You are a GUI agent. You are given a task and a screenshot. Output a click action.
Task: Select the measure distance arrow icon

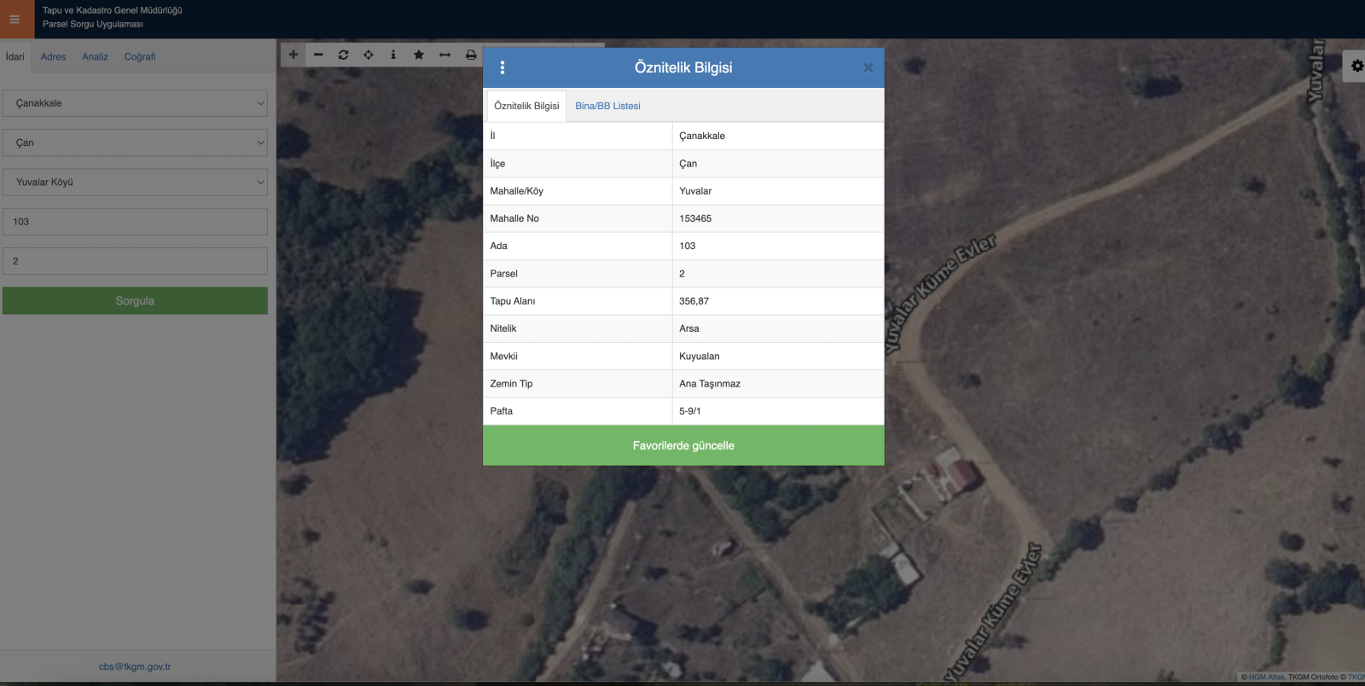pos(444,55)
